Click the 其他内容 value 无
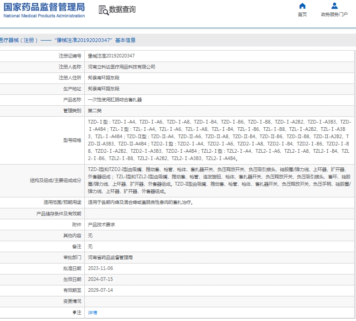This screenshot has width=356, height=321. 90,236
